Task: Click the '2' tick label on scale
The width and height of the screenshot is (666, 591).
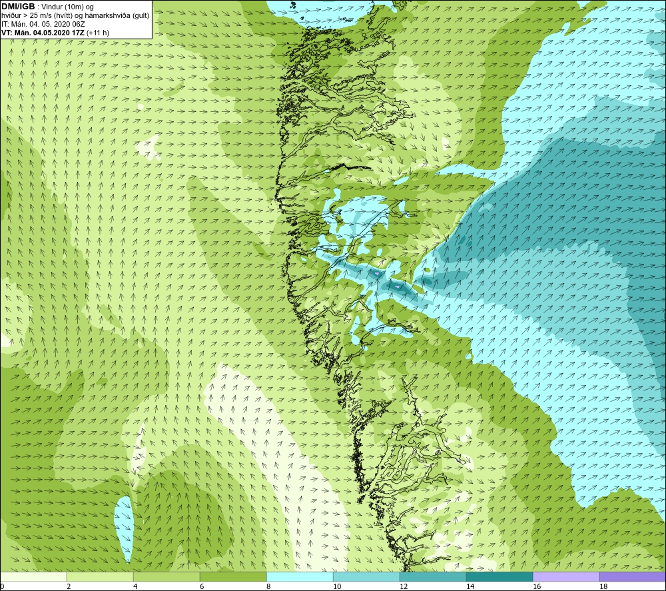Action: point(69,587)
